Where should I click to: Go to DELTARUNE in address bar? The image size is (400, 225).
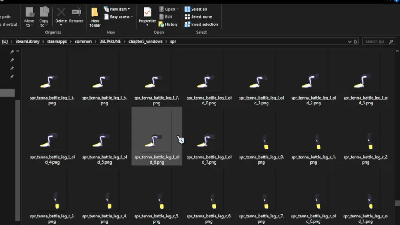(x=110, y=42)
